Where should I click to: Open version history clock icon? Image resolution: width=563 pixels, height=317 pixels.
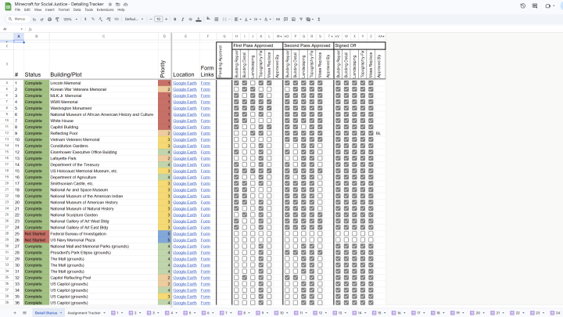(x=523, y=5)
